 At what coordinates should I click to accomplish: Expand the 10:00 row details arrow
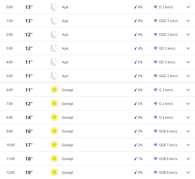point(188,145)
